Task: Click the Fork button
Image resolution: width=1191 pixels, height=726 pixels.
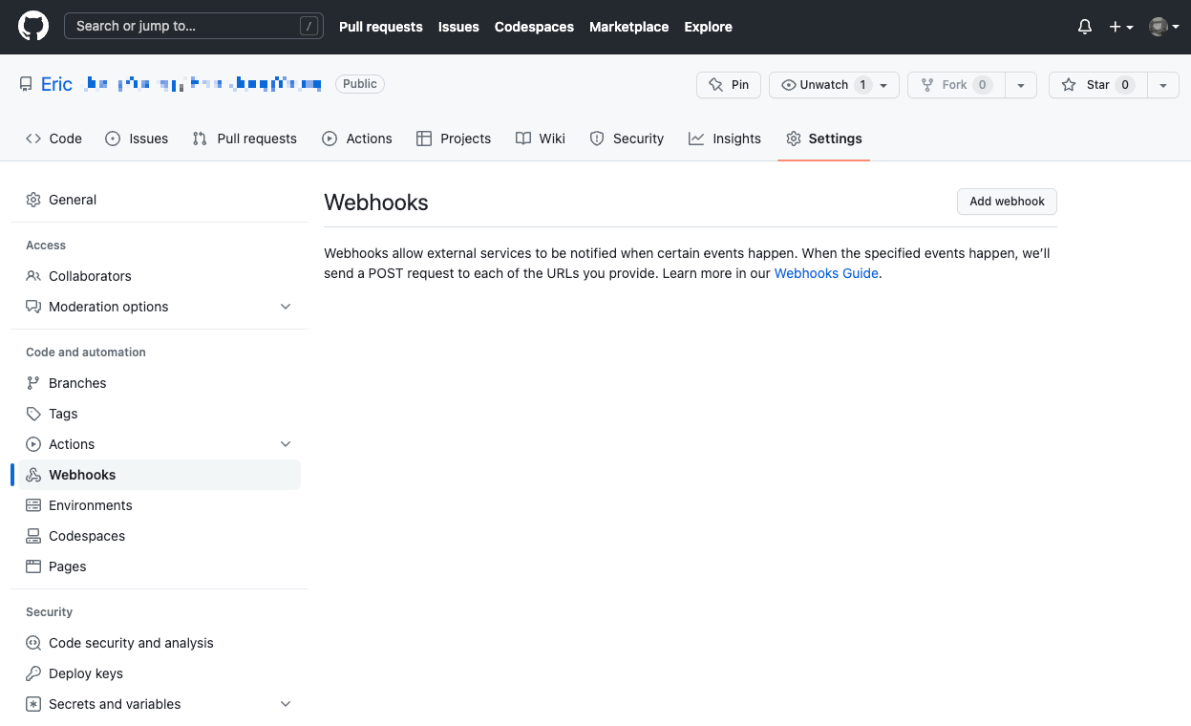Action: pyautogui.click(x=956, y=85)
